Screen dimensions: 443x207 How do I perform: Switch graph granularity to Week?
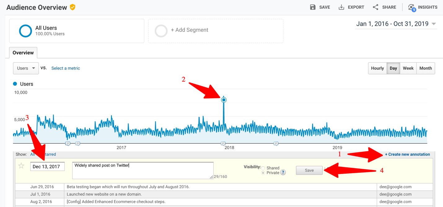tap(408, 68)
